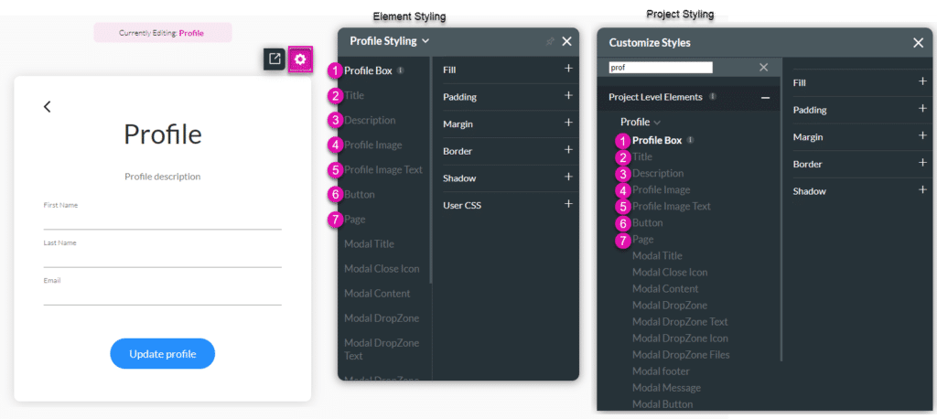Viewport: 937px width, 419px height.
Task: Click the open-in-new-window icon
Action: [275, 59]
